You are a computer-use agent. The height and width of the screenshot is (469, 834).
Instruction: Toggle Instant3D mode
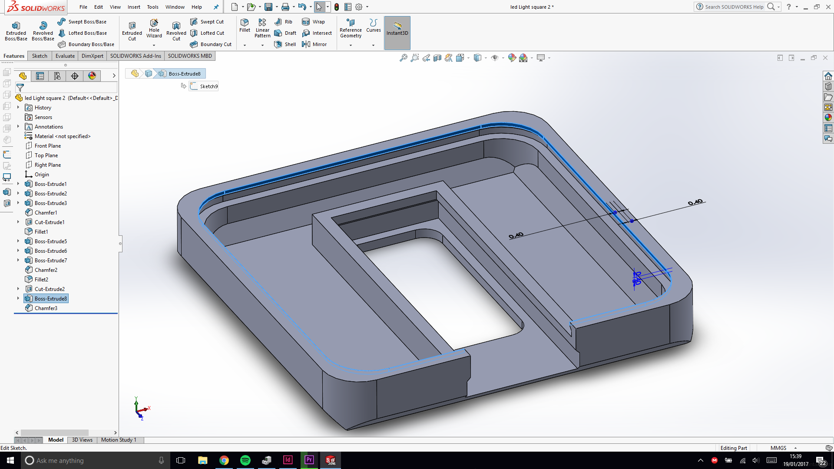click(397, 33)
